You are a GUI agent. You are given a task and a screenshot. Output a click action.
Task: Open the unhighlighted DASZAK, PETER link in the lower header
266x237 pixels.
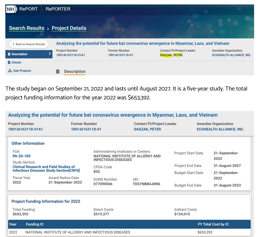147,129
